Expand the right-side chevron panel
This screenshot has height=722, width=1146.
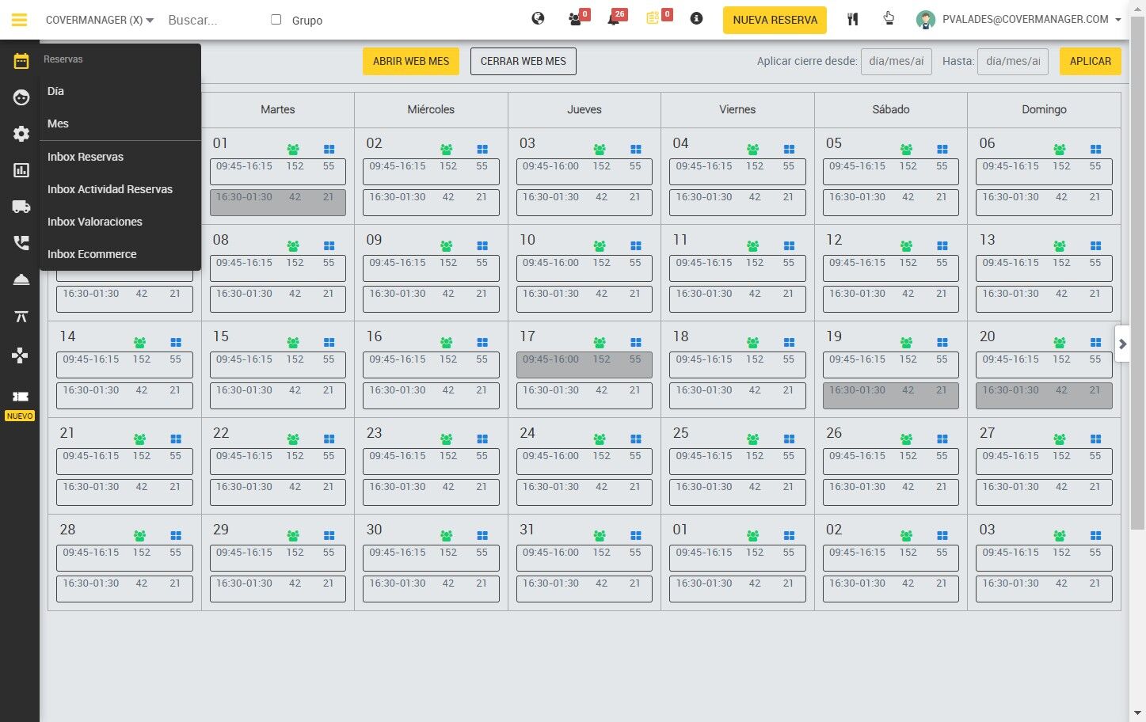pyautogui.click(x=1122, y=344)
